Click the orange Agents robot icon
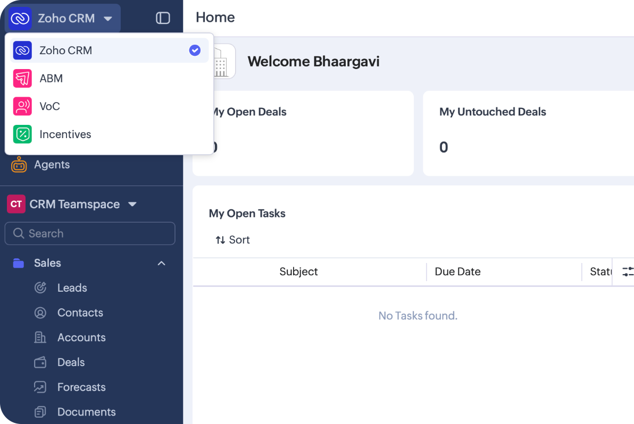 pos(19,164)
